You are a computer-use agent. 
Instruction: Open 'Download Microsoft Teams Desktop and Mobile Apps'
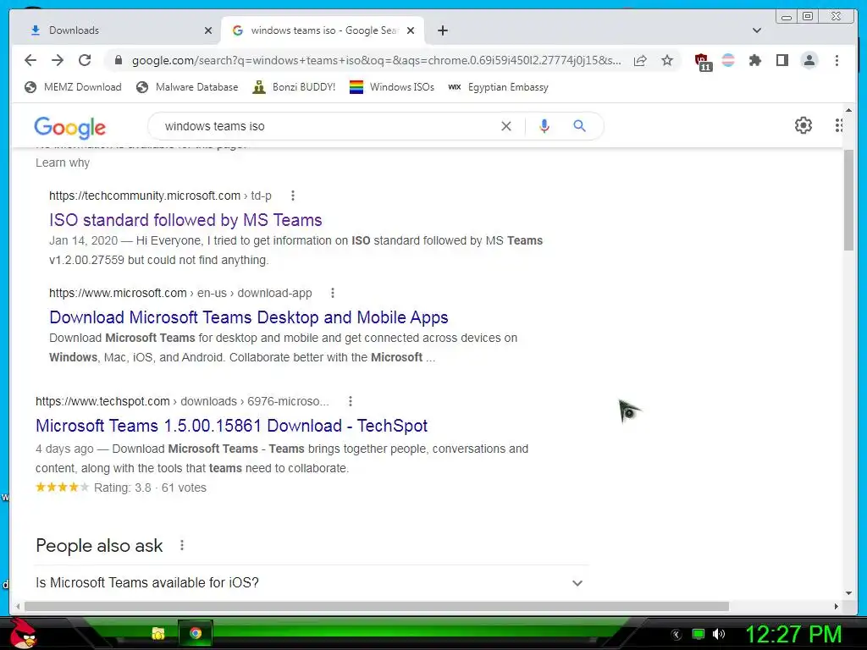248,317
